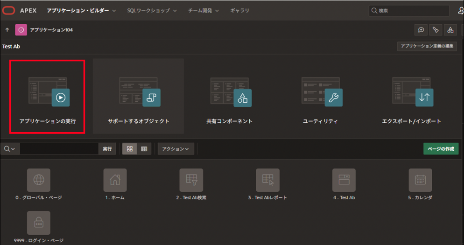This screenshot has width=464, height=245.
Task: Expand the search column selector dropdown
Action: (x=9, y=149)
